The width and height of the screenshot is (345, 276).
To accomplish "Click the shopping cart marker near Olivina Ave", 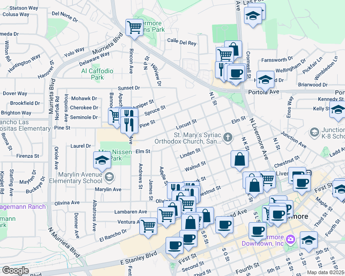I will click(x=187, y=205).
